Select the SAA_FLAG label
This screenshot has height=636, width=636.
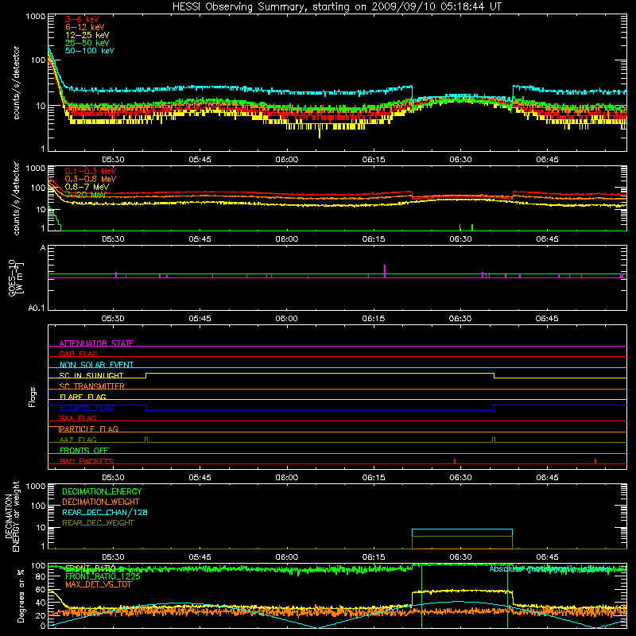point(78,418)
